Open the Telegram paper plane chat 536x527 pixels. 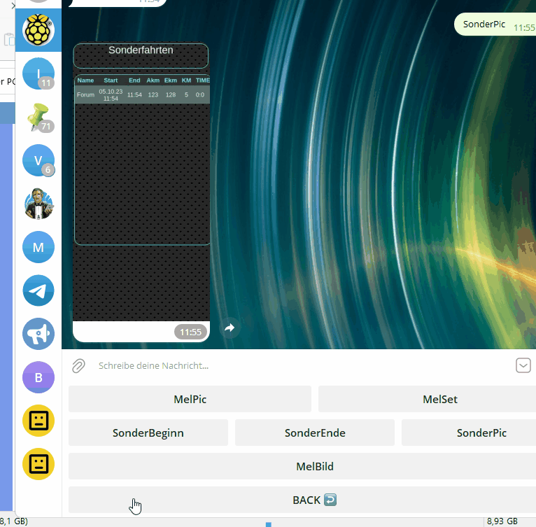[38, 290]
